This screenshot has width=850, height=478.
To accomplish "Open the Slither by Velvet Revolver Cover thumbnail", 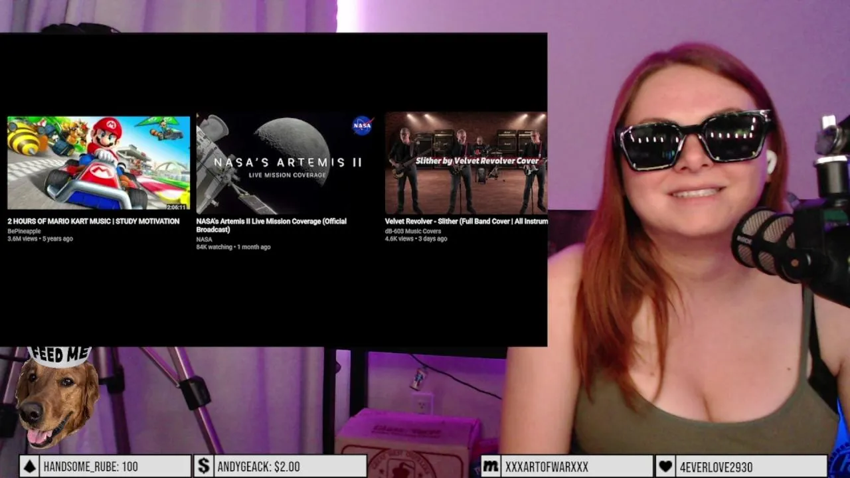I will tap(466, 163).
